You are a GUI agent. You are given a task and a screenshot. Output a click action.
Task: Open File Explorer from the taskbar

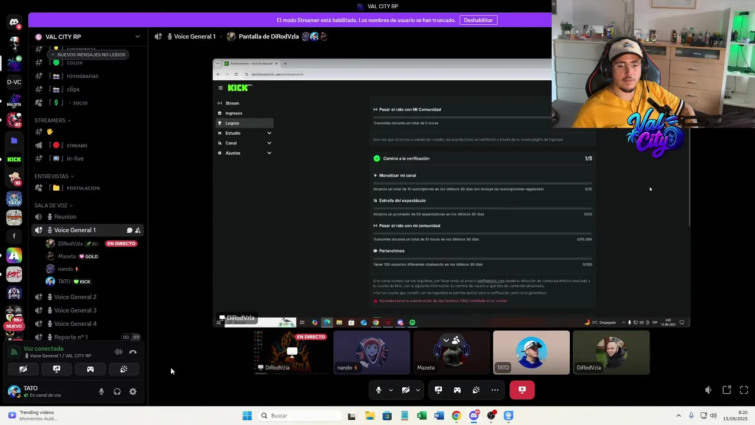[370, 416]
